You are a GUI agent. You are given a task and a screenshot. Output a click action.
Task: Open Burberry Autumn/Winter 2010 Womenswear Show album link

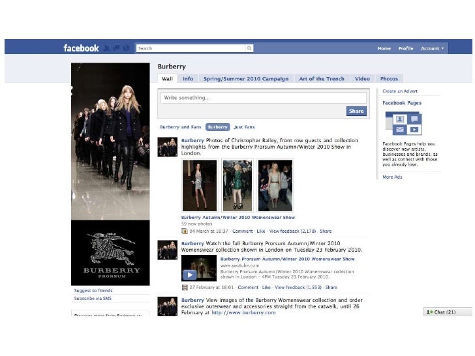tap(237, 217)
